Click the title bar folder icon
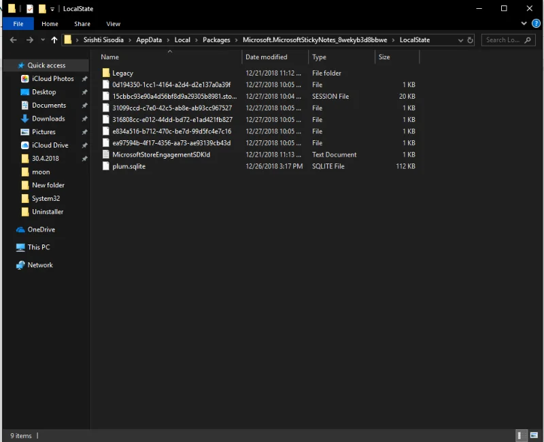 12,8
